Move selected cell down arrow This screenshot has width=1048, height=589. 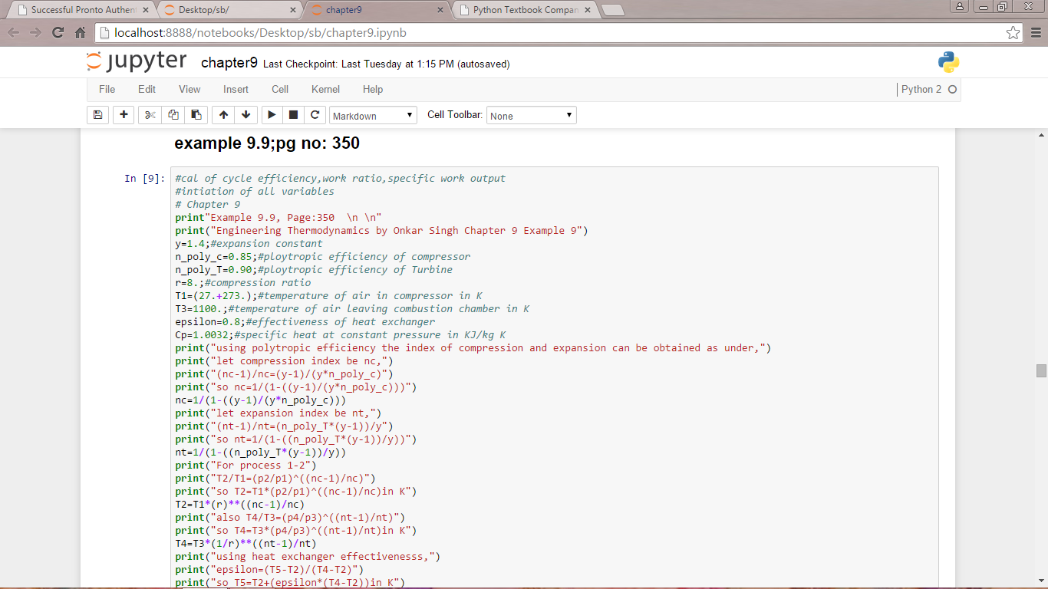click(x=246, y=115)
